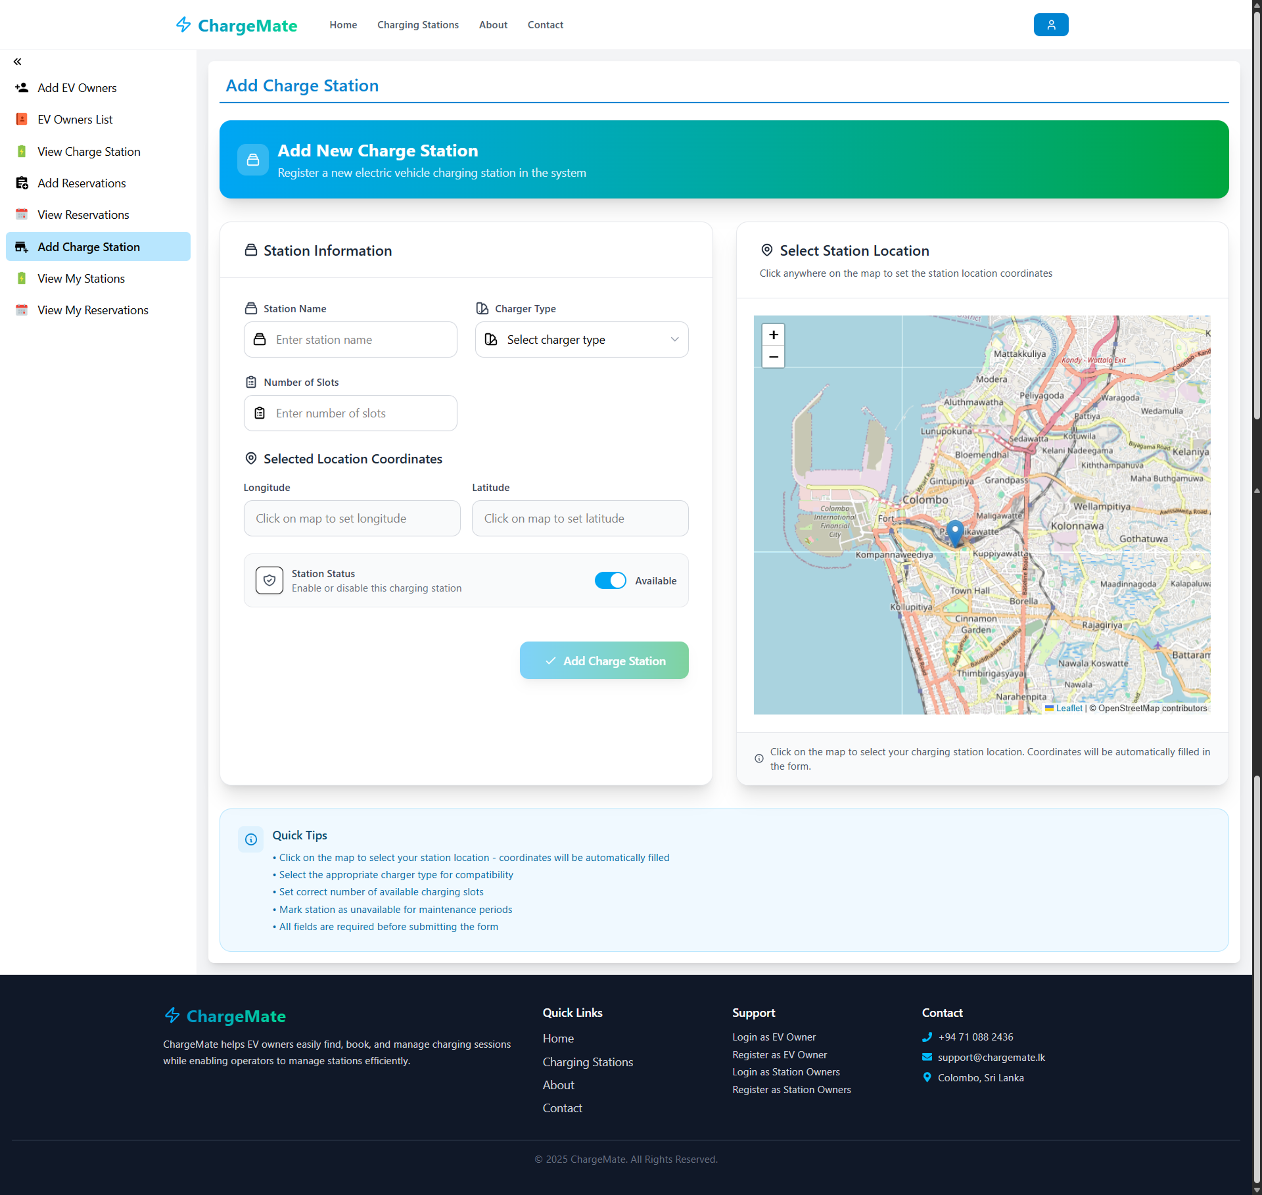The height and width of the screenshot is (1195, 1262).
Task: Click the Add Reservations calendar icon
Action: pos(22,183)
